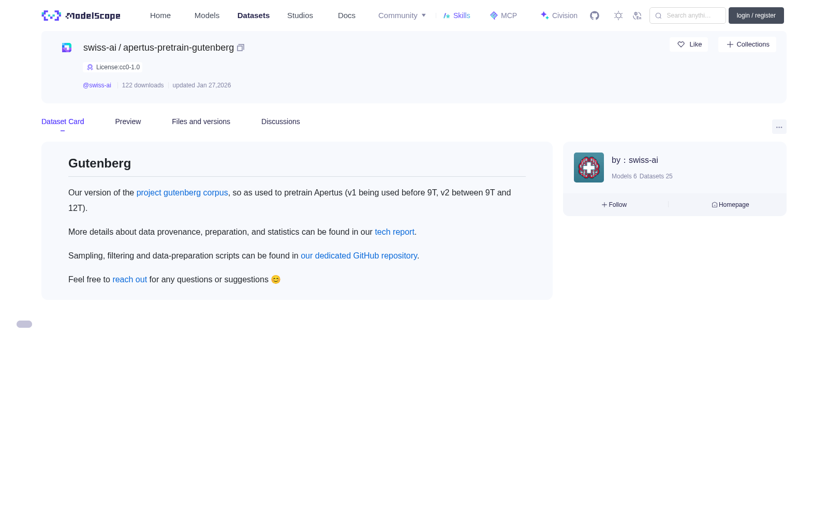
Task: Open the project gutenberg corpus link
Action: tap(182, 192)
